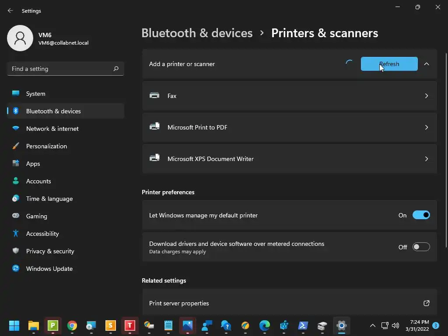Screen dimensions: 448x336
Task: Open the red T app in taskbar
Action: (129, 325)
